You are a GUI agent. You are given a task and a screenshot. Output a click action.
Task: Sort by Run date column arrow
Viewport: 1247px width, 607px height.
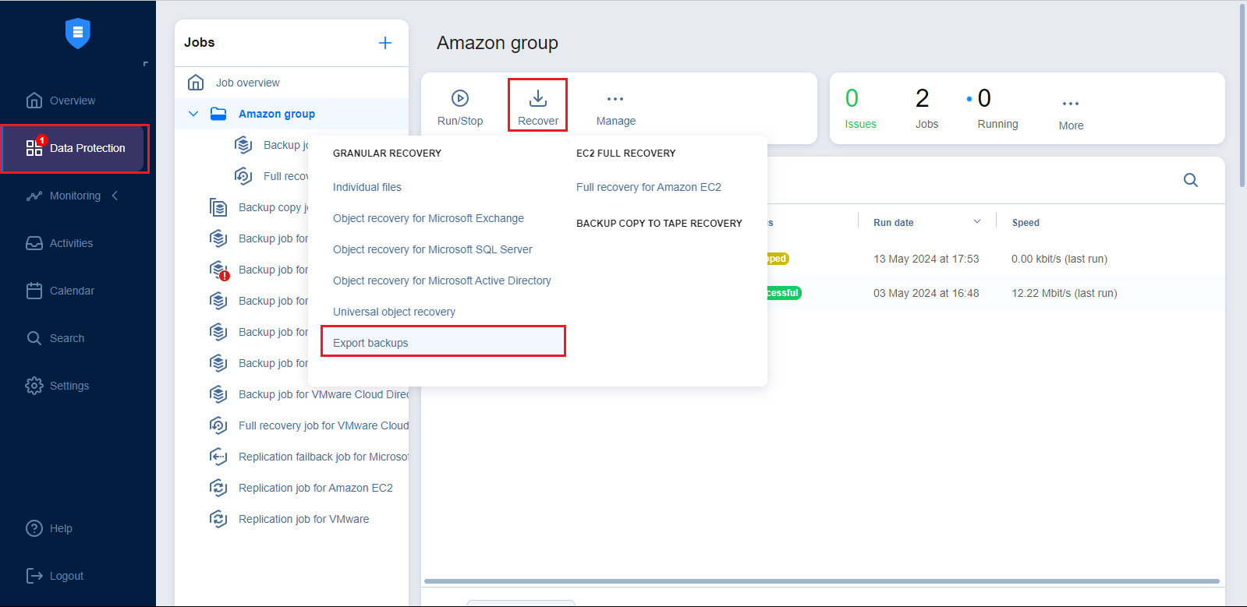tap(976, 222)
